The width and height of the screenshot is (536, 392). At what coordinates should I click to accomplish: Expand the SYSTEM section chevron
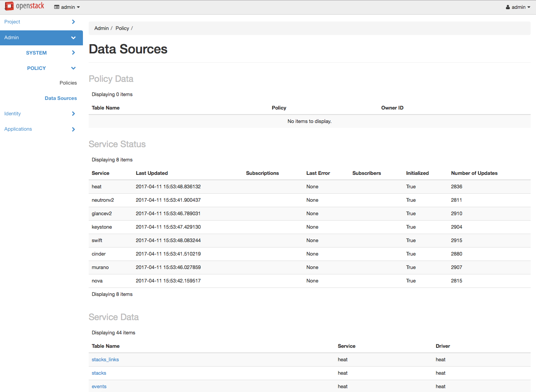click(x=73, y=53)
